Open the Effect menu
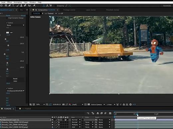 point(10,2)
